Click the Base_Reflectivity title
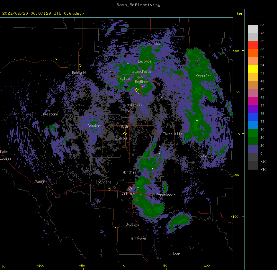The height and width of the screenshot is (270, 277). (x=138, y=5)
